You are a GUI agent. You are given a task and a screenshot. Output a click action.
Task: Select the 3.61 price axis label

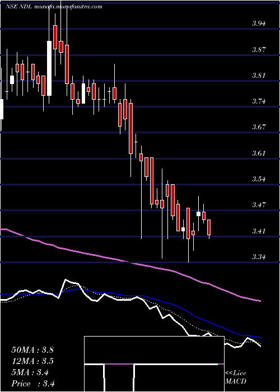pyautogui.click(x=259, y=153)
